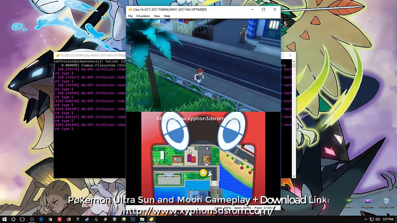Image resolution: width=397 pixels, height=223 pixels.
Task: Open the File menu in Citra
Action: [130, 16]
